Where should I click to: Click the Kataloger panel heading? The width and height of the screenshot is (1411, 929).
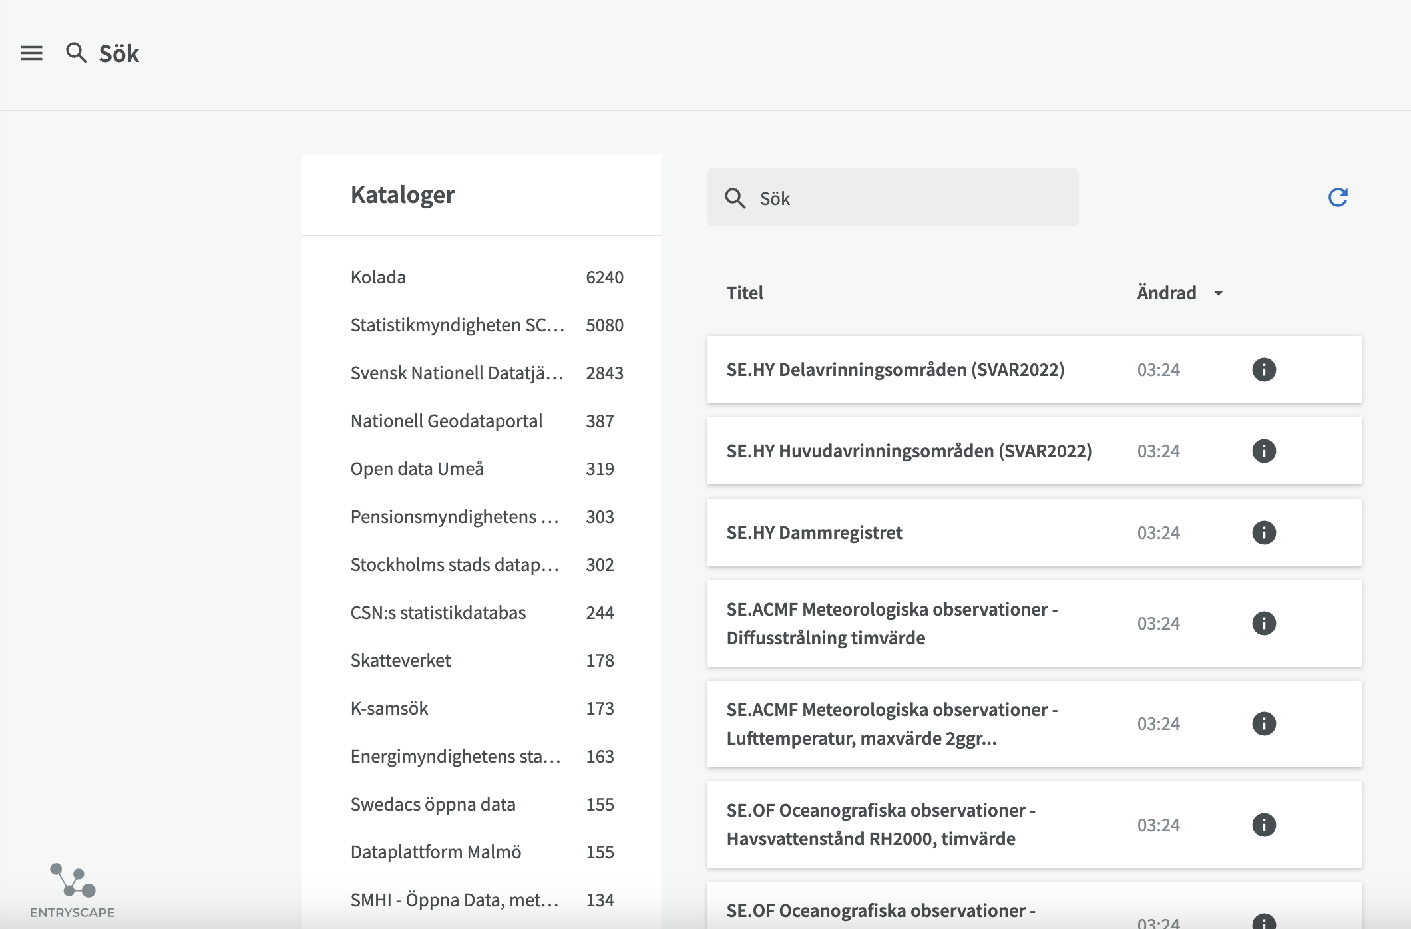click(x=403, y=194)
